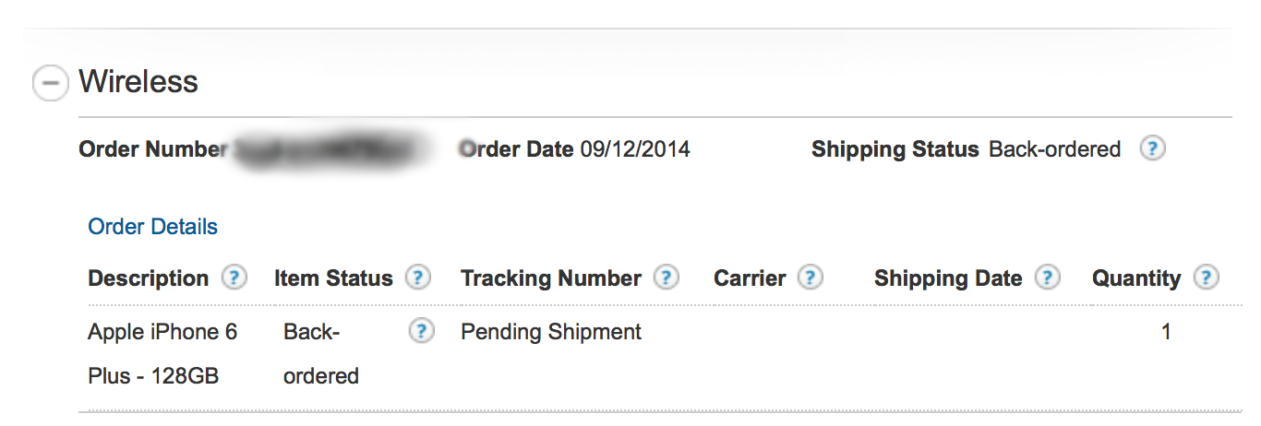Click the Back-ordered shipping status value
The width and height of the screenshot is (1261, 426).
pos(1054,149)
